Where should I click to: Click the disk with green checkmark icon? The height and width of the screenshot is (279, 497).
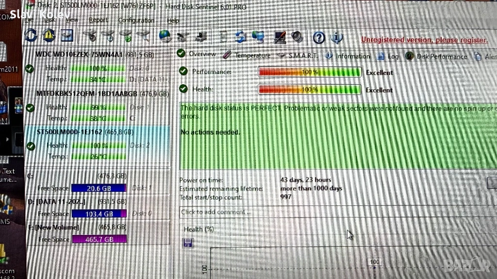click(126, 36)
